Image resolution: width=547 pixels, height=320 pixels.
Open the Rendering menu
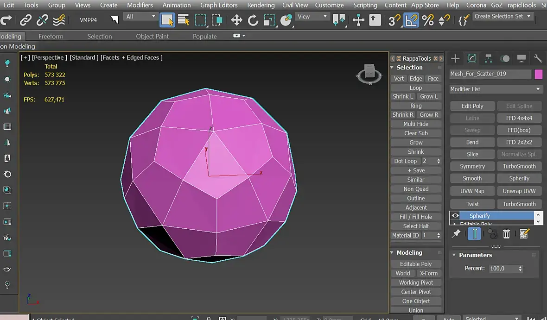point(261,5)
